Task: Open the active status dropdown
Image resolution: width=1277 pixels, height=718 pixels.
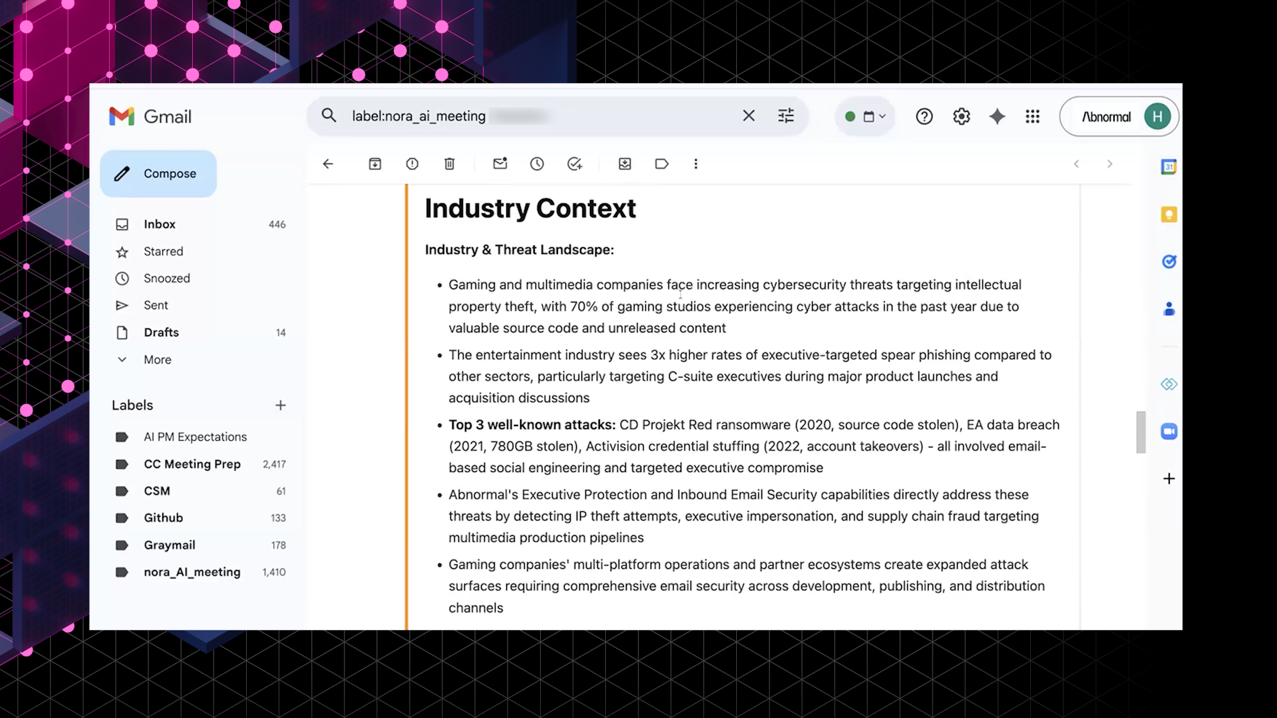Action: click(x=865, y=116)
